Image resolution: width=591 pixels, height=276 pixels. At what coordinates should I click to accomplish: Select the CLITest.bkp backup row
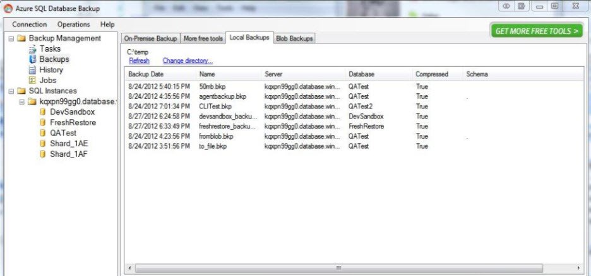coord(354,106)
